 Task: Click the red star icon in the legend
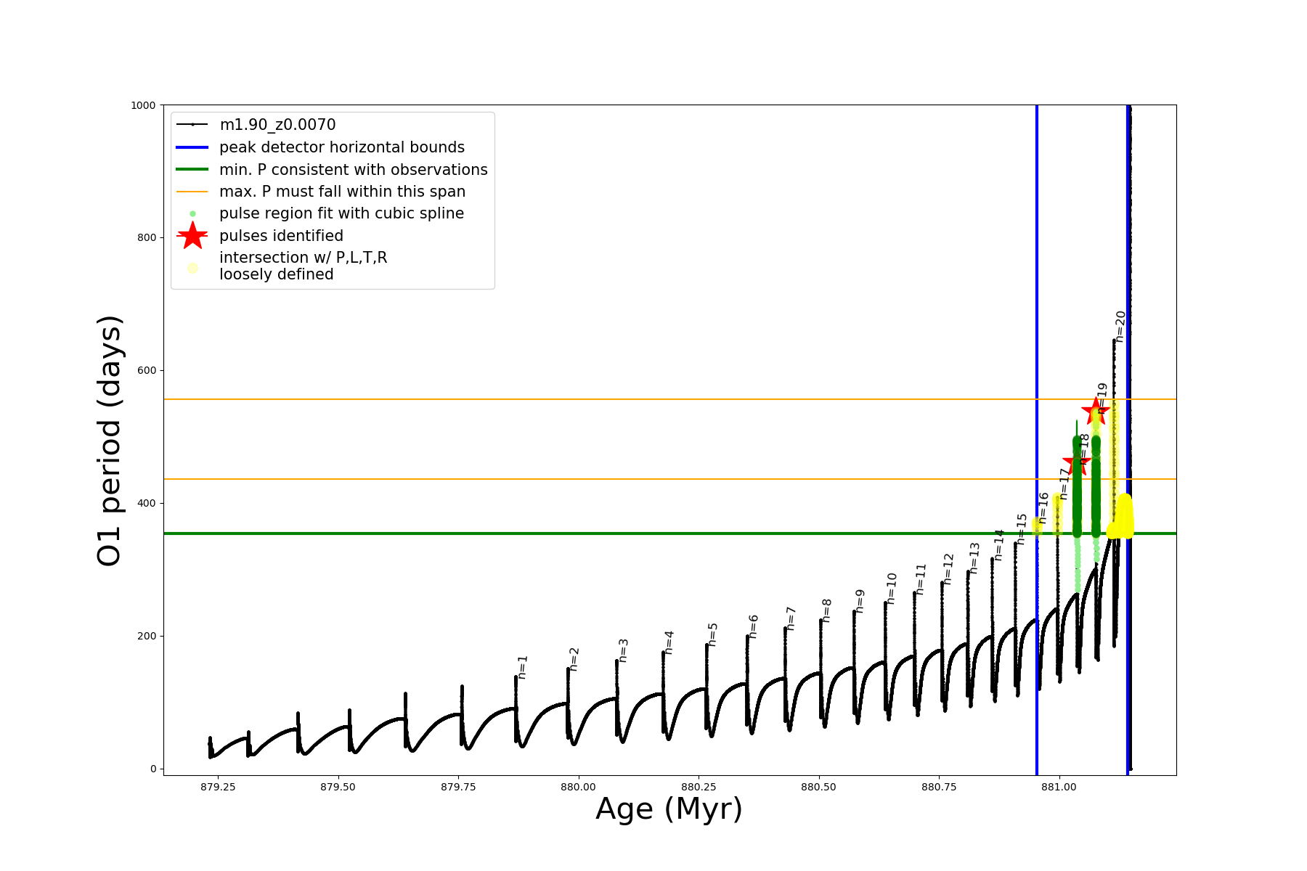tap(192, 236)
